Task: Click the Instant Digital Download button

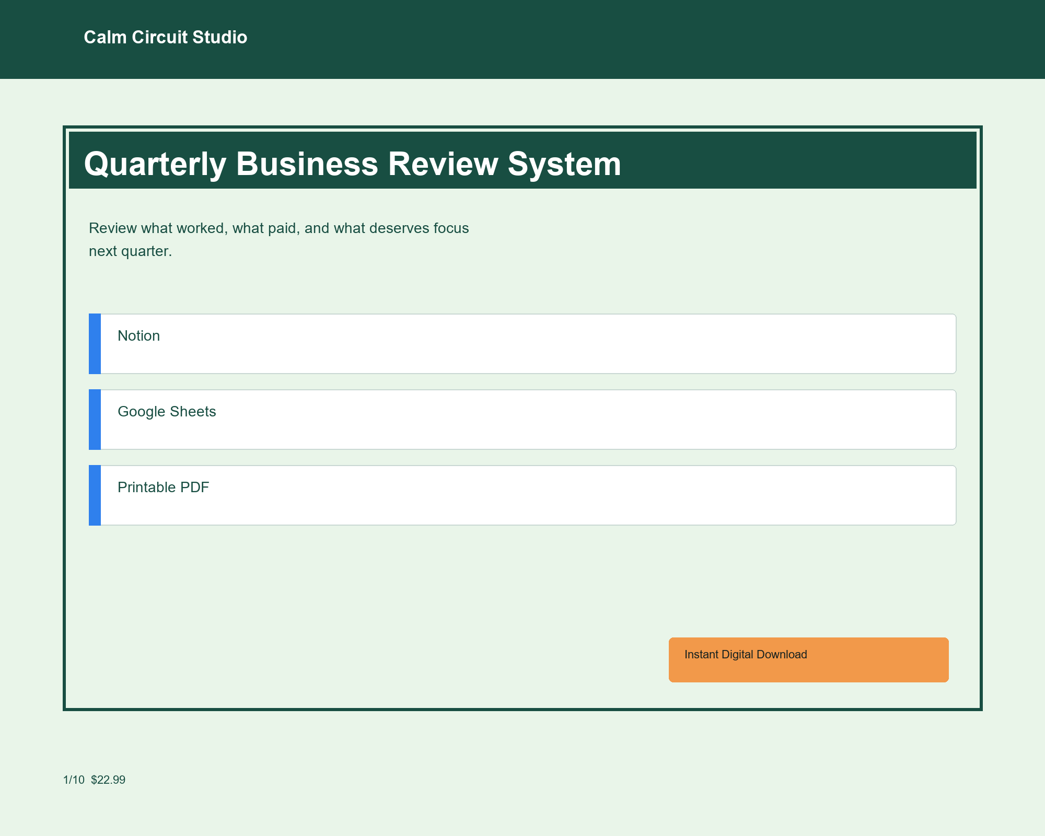Action: pos(808,659)
